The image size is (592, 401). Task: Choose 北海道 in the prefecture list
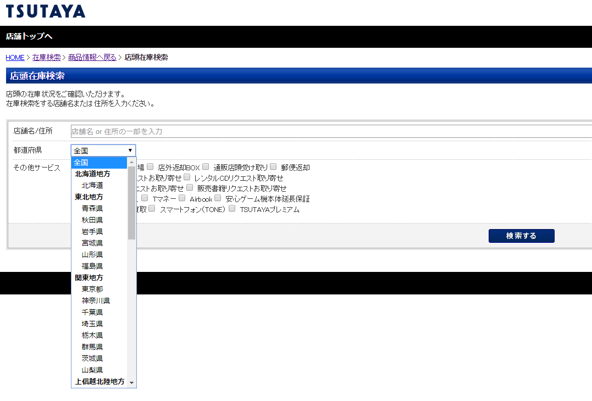(x=92, y=185)
